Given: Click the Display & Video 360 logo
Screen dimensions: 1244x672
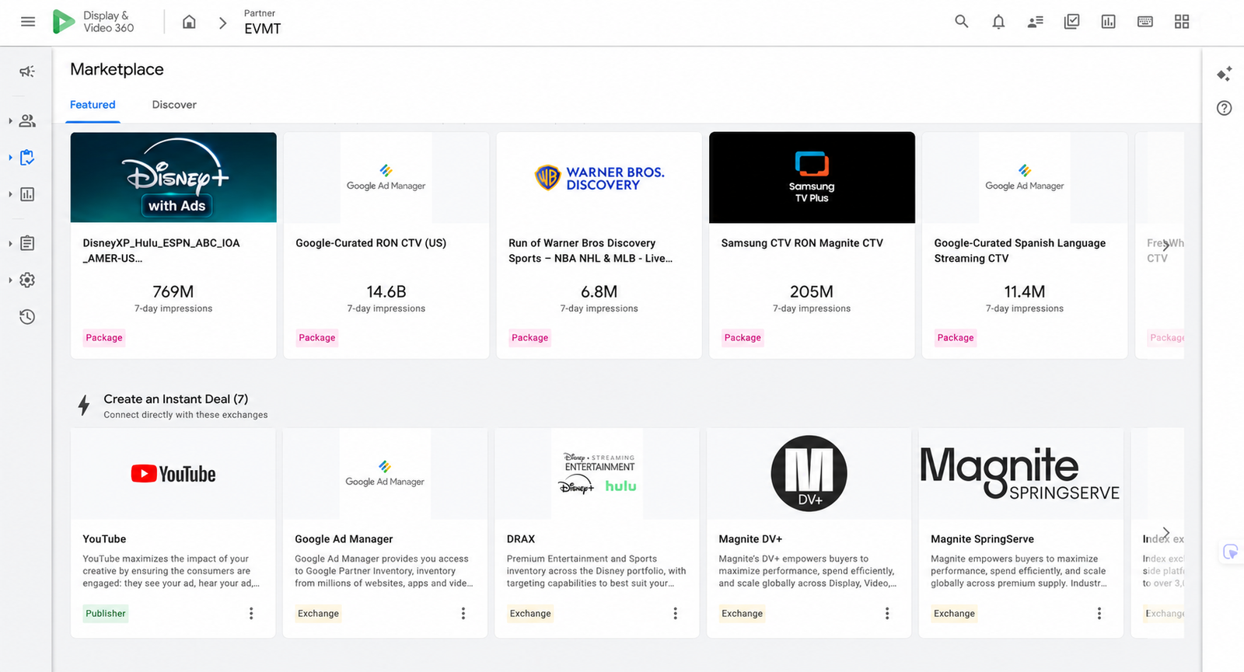Looking at the screenshot, I should click(x=93, y=22).
